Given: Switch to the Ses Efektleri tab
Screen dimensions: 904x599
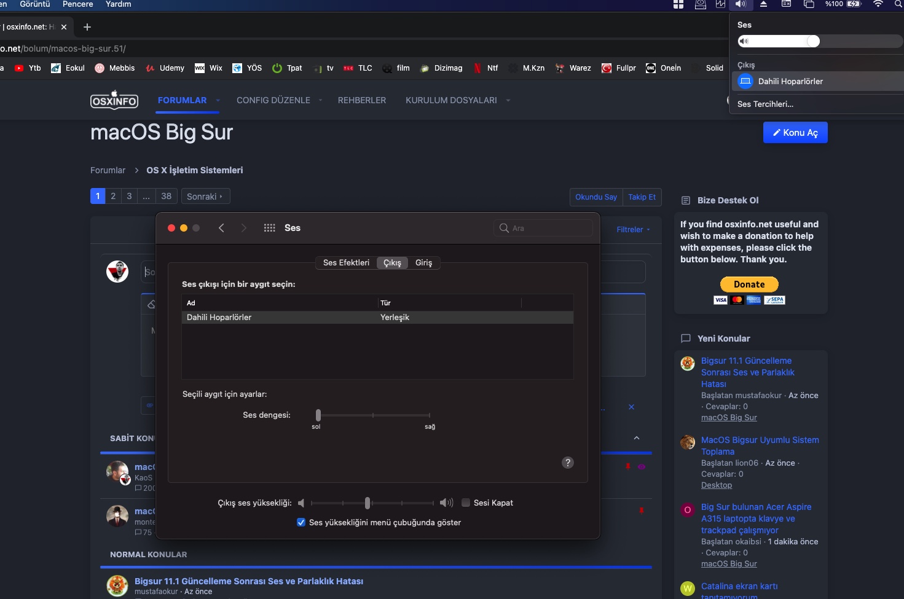Looking at the screenshot, I should point(346,263).
